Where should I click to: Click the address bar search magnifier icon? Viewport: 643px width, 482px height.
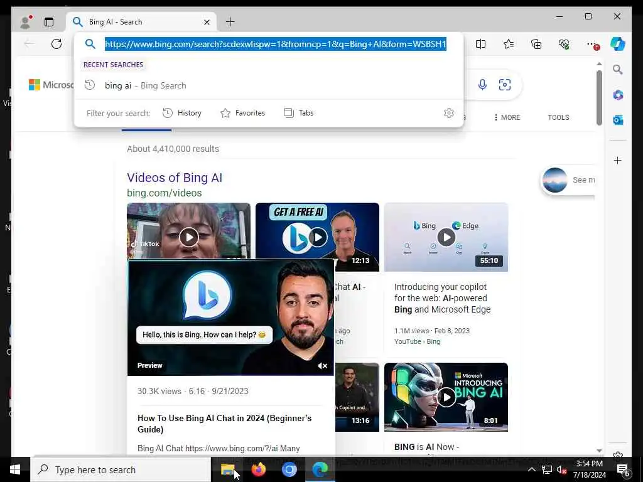tap(90, 44)
